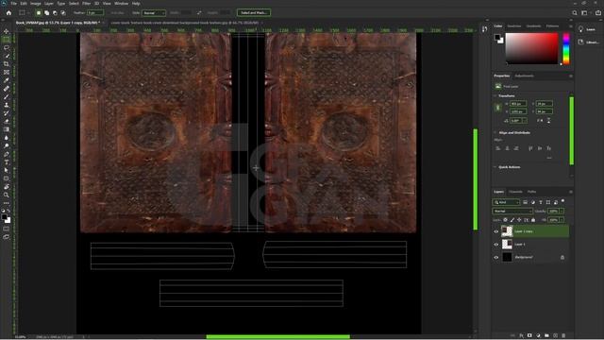Toggle the lock transparent pixels icon
Viewport: 604px width, 340px height.
pyautogui.click(x=506, y=220)
